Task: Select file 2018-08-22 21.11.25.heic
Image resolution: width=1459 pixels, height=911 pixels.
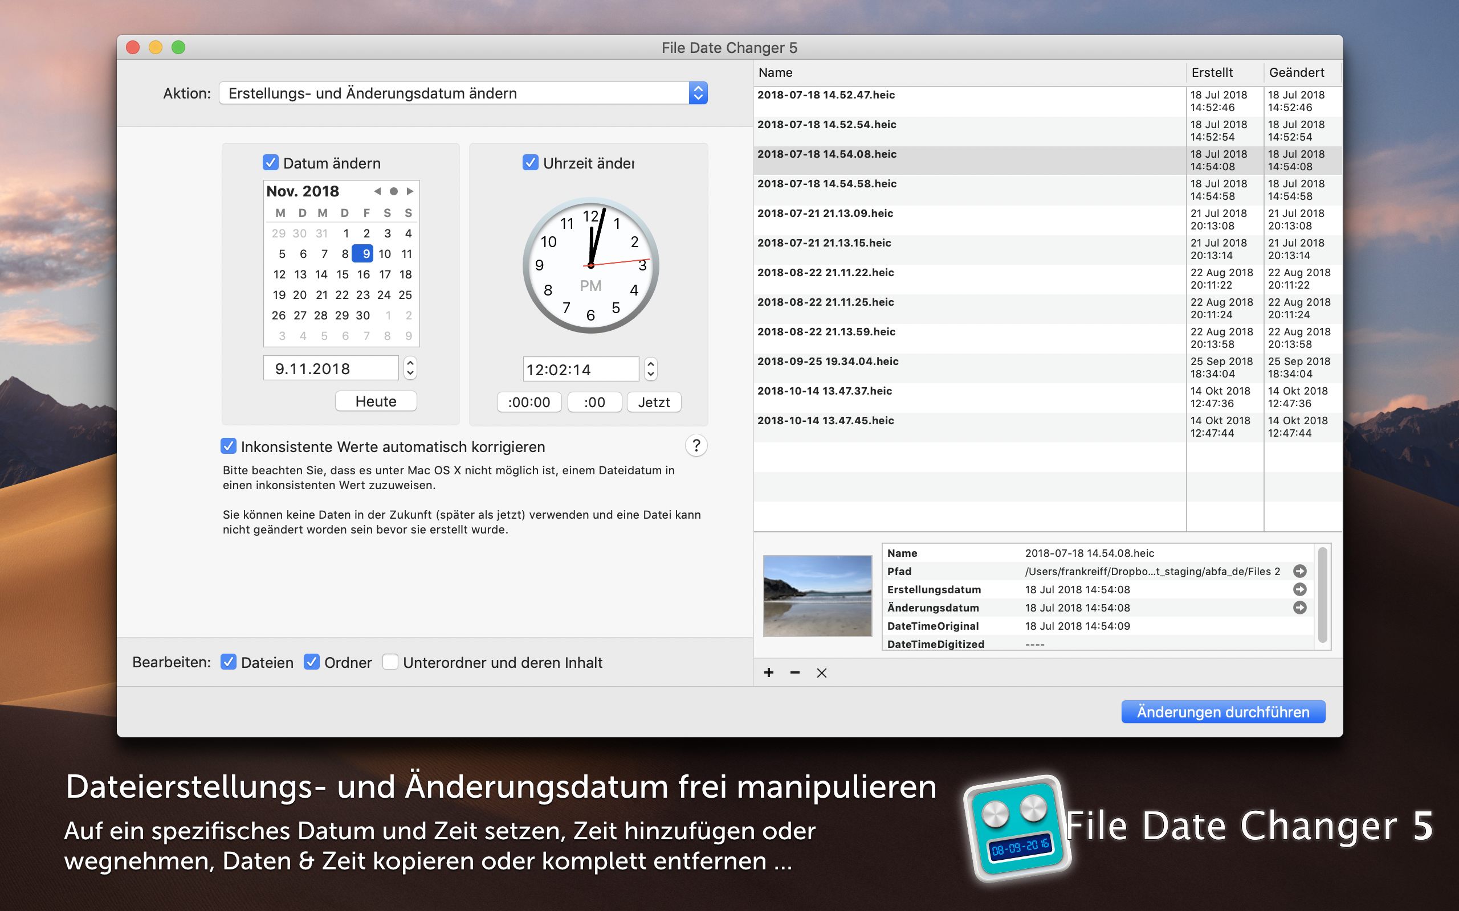Action: (x=1047, y=308)
